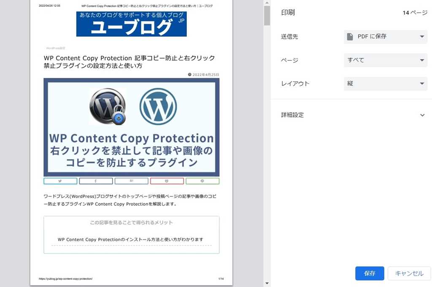The width and height of the screenshot is (432, 287).
Task: Click the ユーブログ blog header banner
Action: tap(132, 24)
